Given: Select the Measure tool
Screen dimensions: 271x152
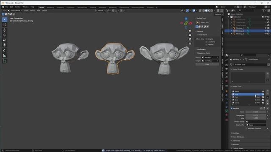Looking at the screenshot, I should click(5, 55).
